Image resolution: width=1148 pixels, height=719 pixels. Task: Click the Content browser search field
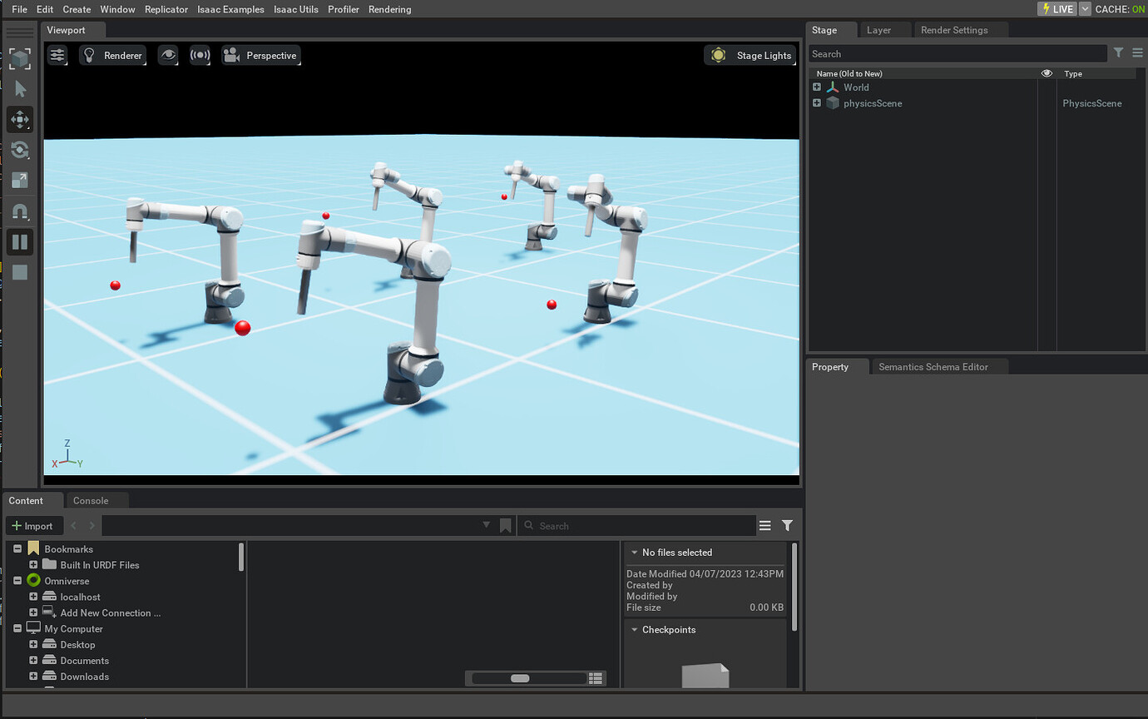pyautogui.click(x=636, y=525)
